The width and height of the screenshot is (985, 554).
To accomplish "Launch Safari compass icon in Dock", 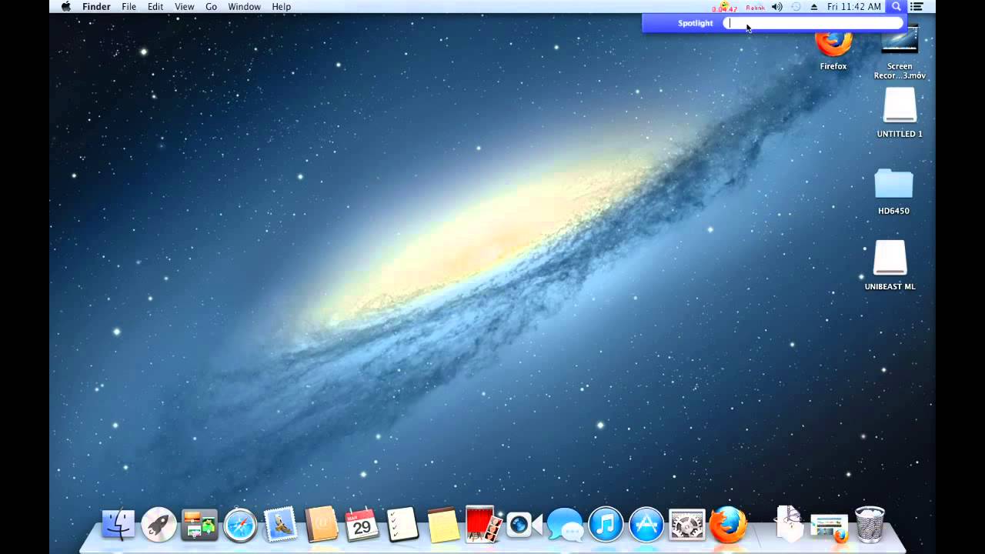I will click(x=240, y=526).
